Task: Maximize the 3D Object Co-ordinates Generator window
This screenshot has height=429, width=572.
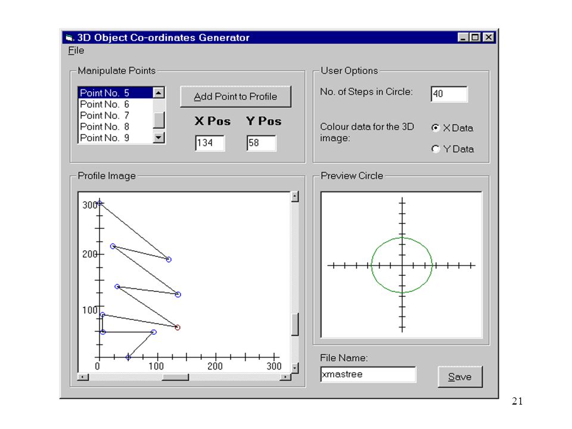Action: point(475,37)
